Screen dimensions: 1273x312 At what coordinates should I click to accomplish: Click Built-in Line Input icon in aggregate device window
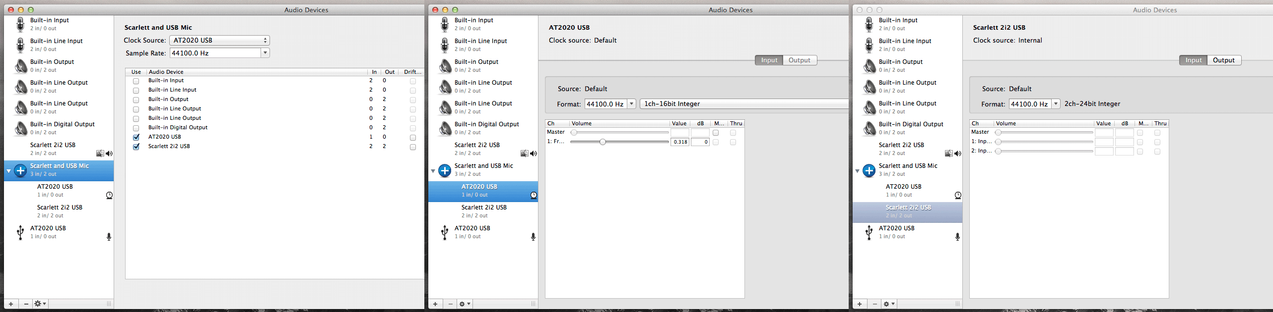click(20, 45)
